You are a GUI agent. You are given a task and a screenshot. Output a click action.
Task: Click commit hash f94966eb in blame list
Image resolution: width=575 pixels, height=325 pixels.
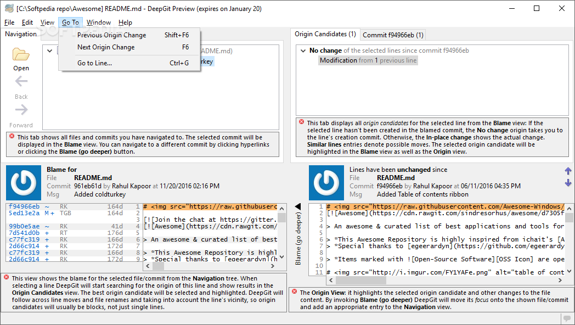click(24, 206)
